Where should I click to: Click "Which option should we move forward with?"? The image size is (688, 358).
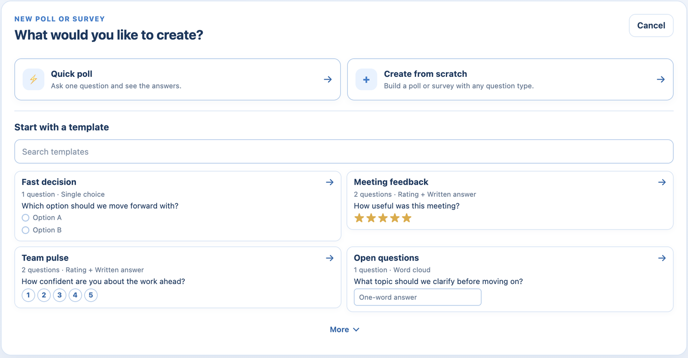(100, 206)
